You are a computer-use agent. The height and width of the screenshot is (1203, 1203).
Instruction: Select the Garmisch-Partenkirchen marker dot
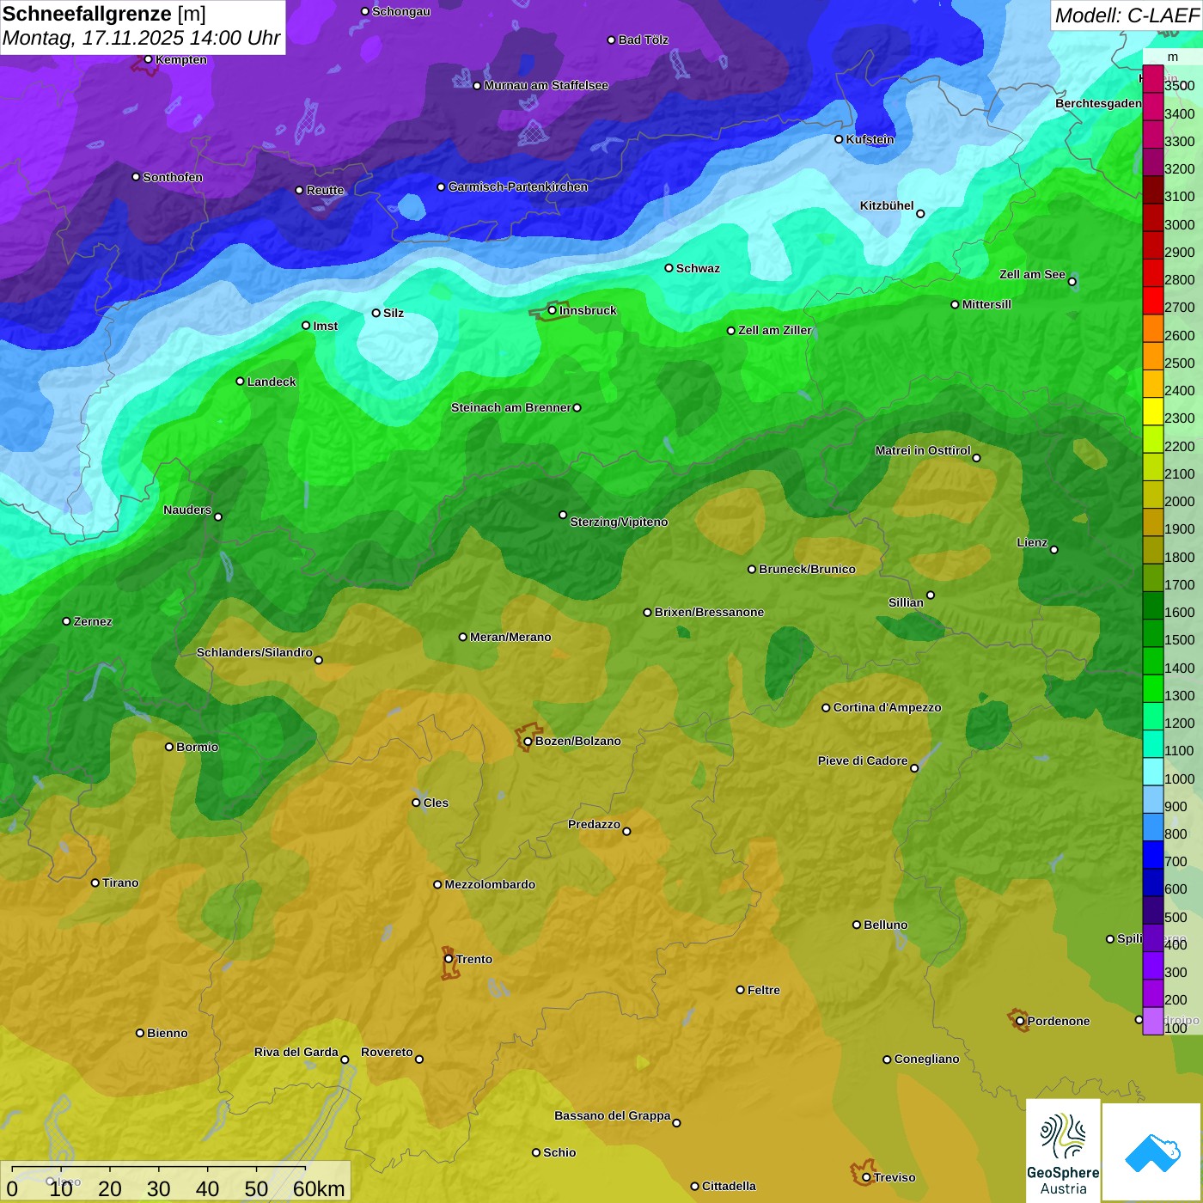point(441,187)
